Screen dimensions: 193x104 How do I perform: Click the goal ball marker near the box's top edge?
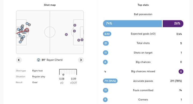coord(29,25)
